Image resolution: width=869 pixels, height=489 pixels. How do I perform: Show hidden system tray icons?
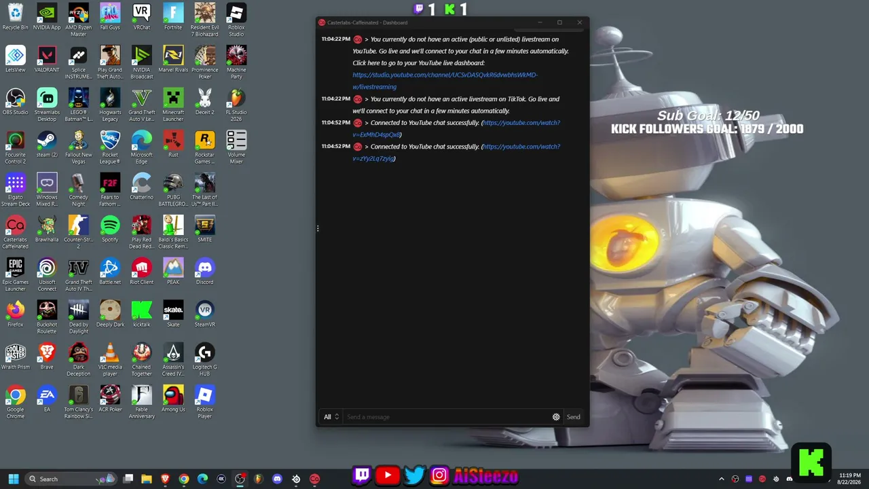point(721,479)
